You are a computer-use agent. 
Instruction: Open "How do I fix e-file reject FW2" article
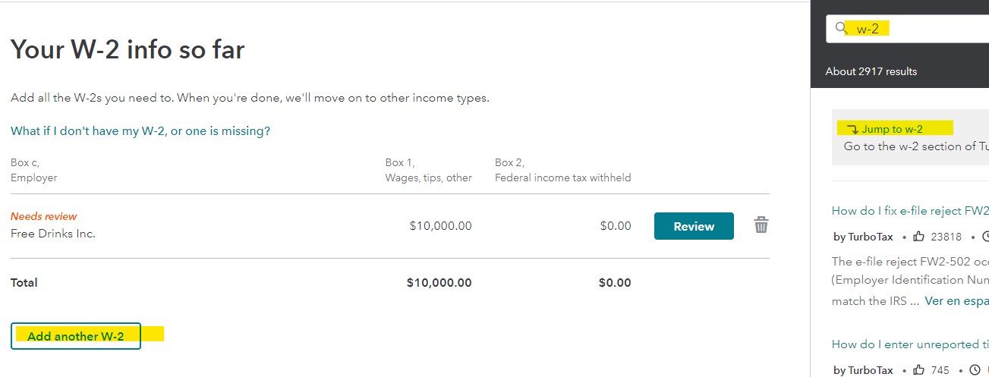(x=910, y=211)
